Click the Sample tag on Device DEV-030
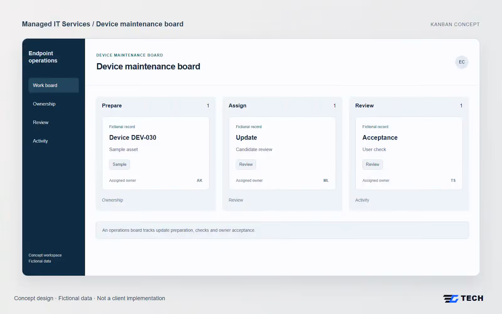This screenshot has height=314, width=502. (x=120, y=165)
